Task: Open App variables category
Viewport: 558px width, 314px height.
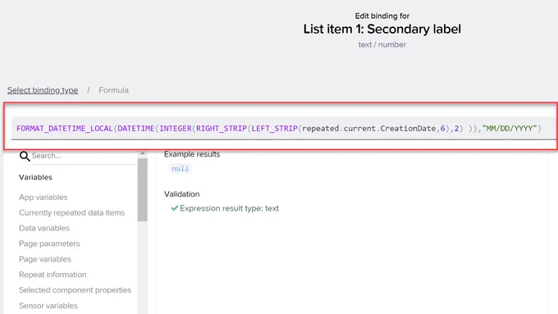Action: (x=43, y=198)
